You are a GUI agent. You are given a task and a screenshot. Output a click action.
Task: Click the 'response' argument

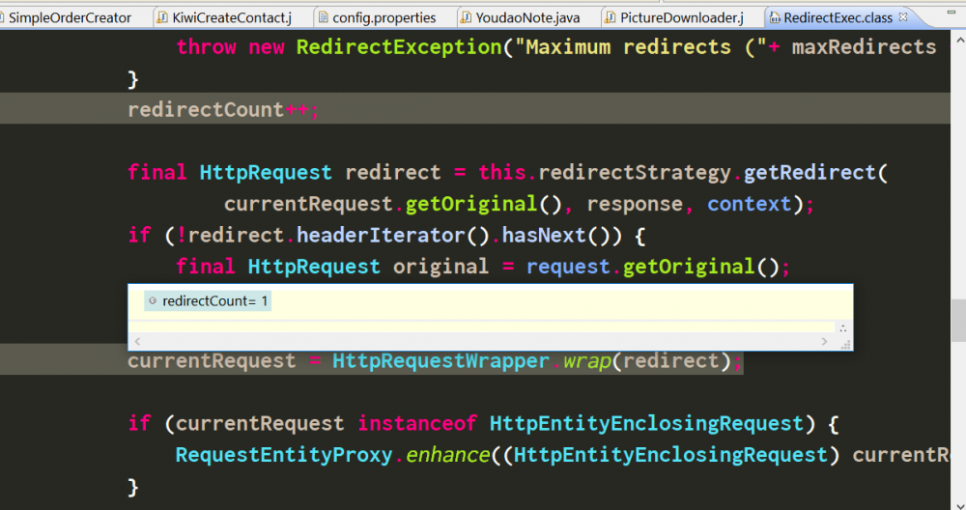tap(635, 204)
